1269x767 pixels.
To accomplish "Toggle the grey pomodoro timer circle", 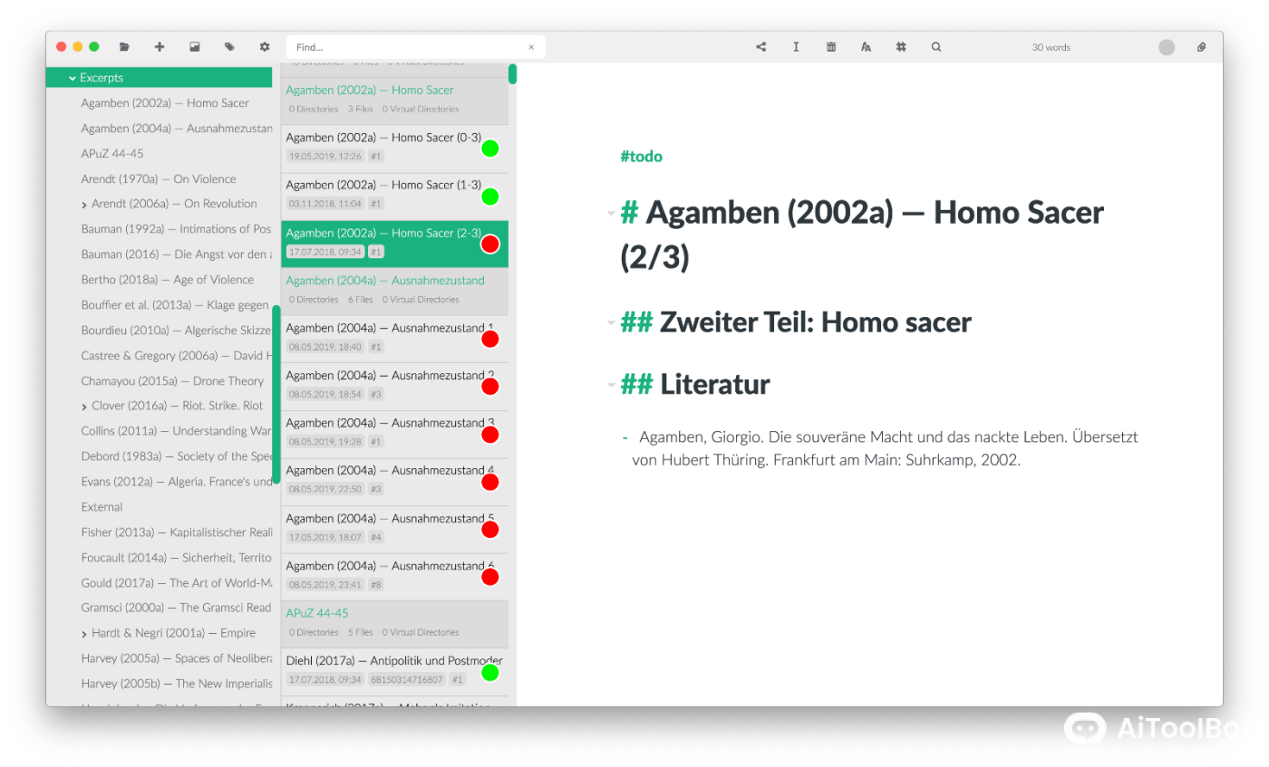I will tap(1167, 47).
